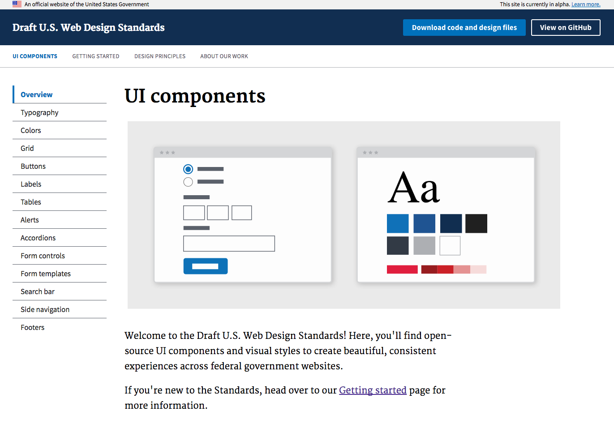Image resolution: width=614 pixels, height=428 pixels.
Task: Open Footers in the side menu
Action: pyautogui.click(x=60, y=327)
